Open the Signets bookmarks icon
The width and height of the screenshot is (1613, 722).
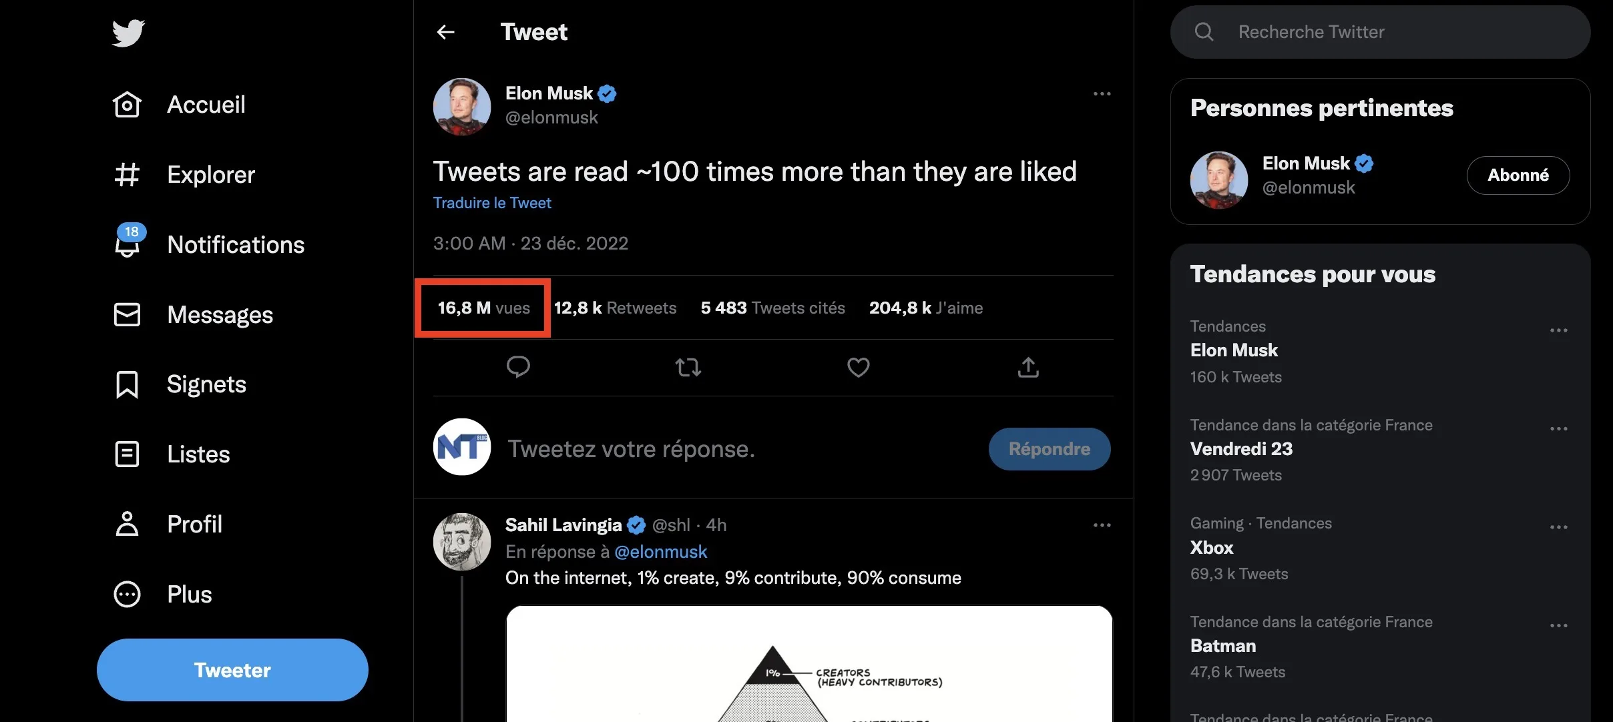pos(127,384)
